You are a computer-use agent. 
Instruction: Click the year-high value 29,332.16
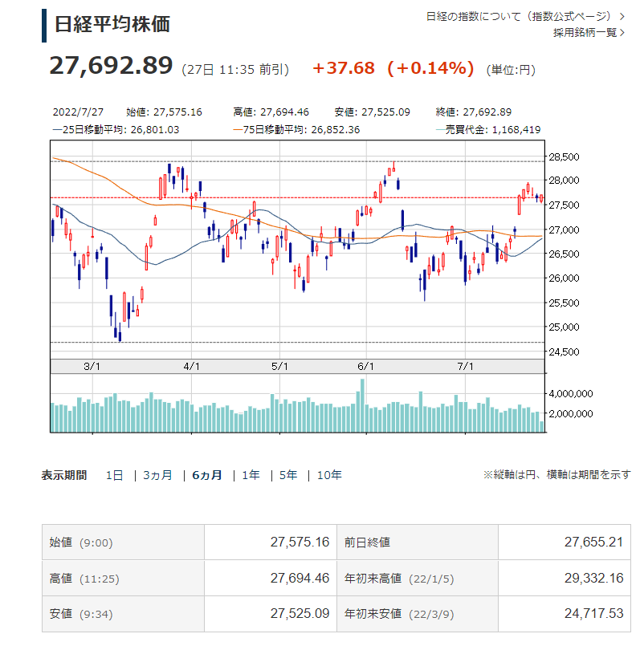(593, 579)
